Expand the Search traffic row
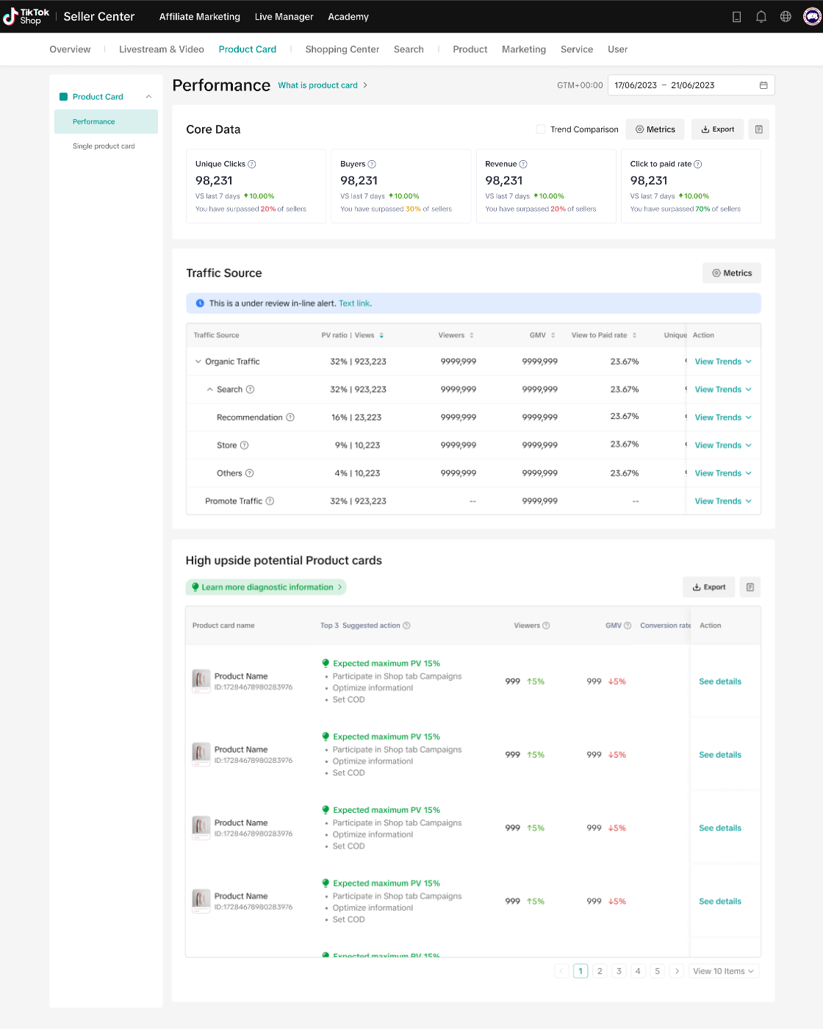 [209, 390]
